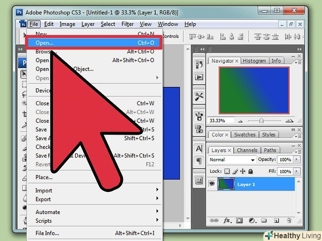Expand the Export submenu

[x=94, y=199]
